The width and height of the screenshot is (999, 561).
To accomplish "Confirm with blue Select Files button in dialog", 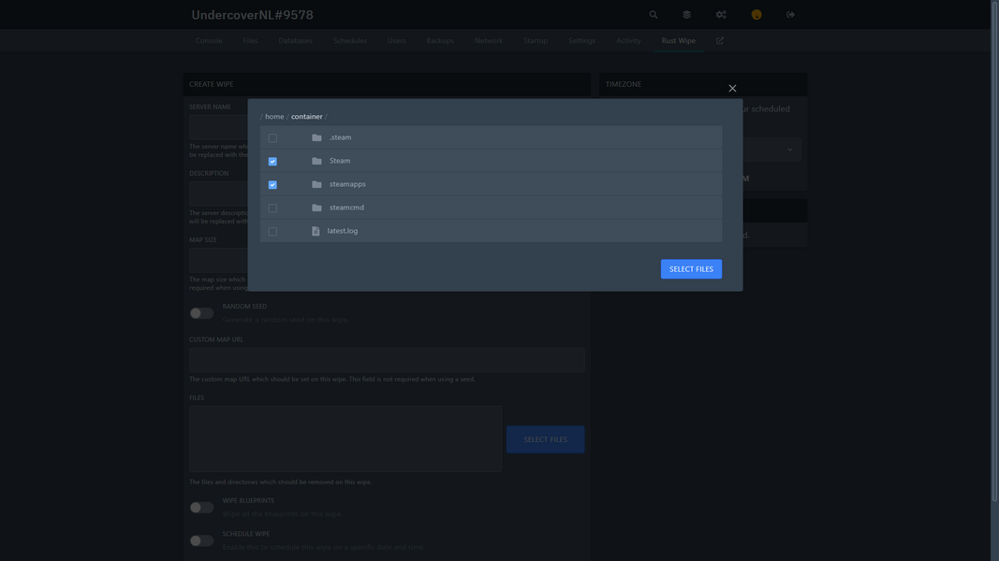I will coord(691,269).
